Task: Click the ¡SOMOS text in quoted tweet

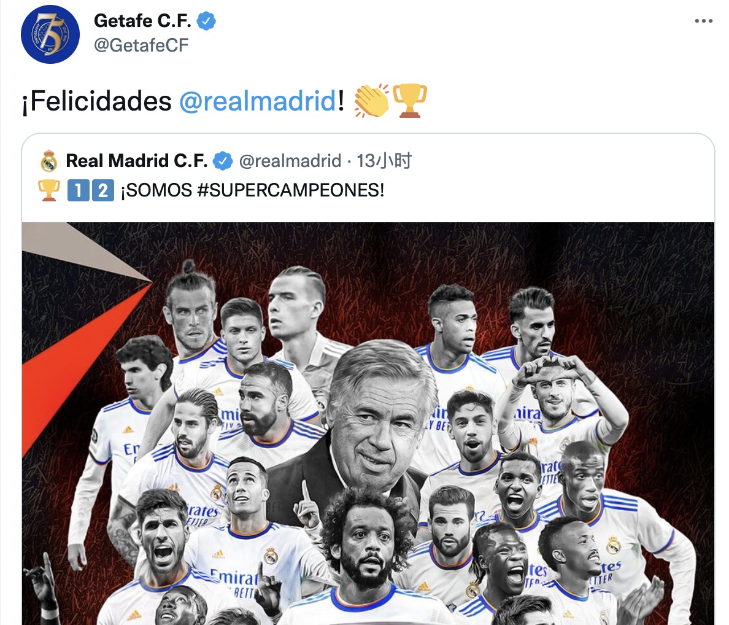Action: pos(156,190)
